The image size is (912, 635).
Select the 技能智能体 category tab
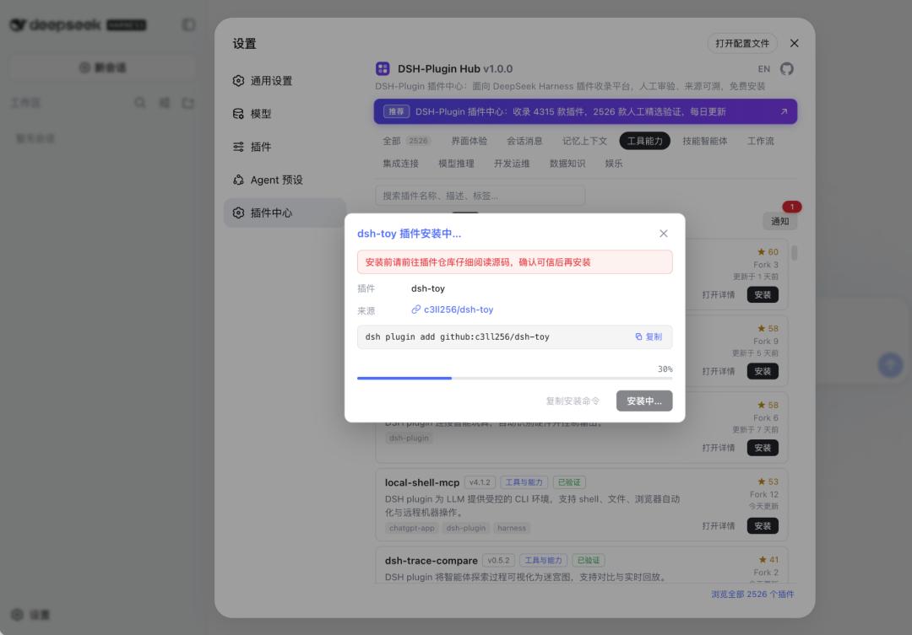[x=705, y=141]
